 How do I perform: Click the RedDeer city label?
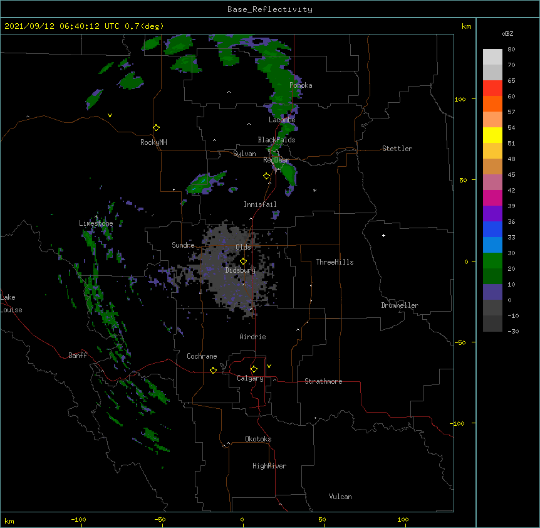pyautogui.click(x=276, y=160)
